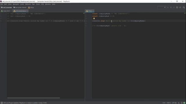Click the Stop icon in the toolbar
This screenshot has height=104, width=186.
point(174,8)
